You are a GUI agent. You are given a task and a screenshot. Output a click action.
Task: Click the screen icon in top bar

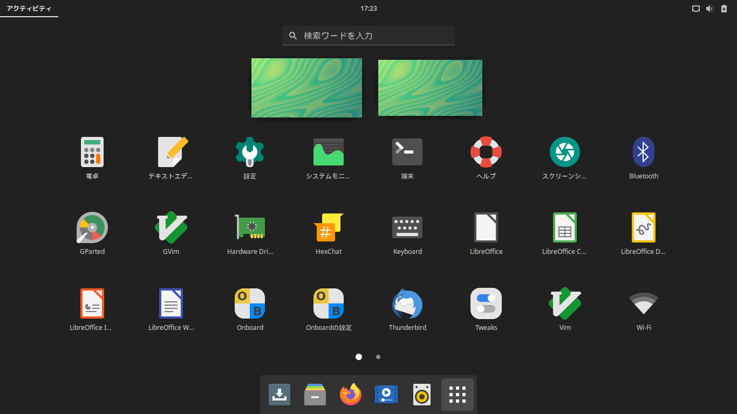tap(696, 9)
